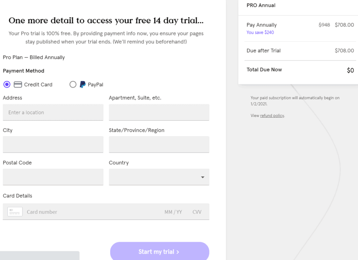Click the card brand icon in Card Details
This screenshot has width=358, height=260.
point(15,212)
